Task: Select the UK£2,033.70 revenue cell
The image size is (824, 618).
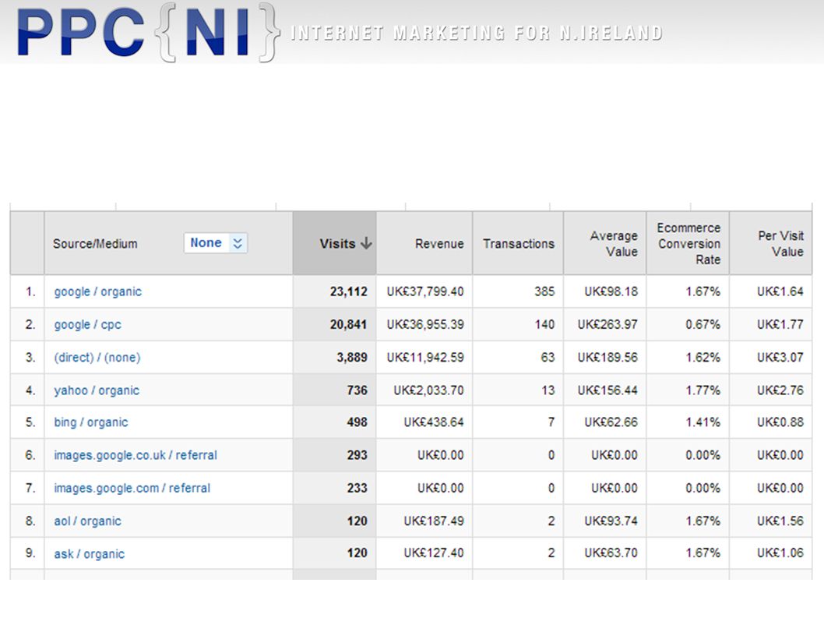Action: (424, 390)
